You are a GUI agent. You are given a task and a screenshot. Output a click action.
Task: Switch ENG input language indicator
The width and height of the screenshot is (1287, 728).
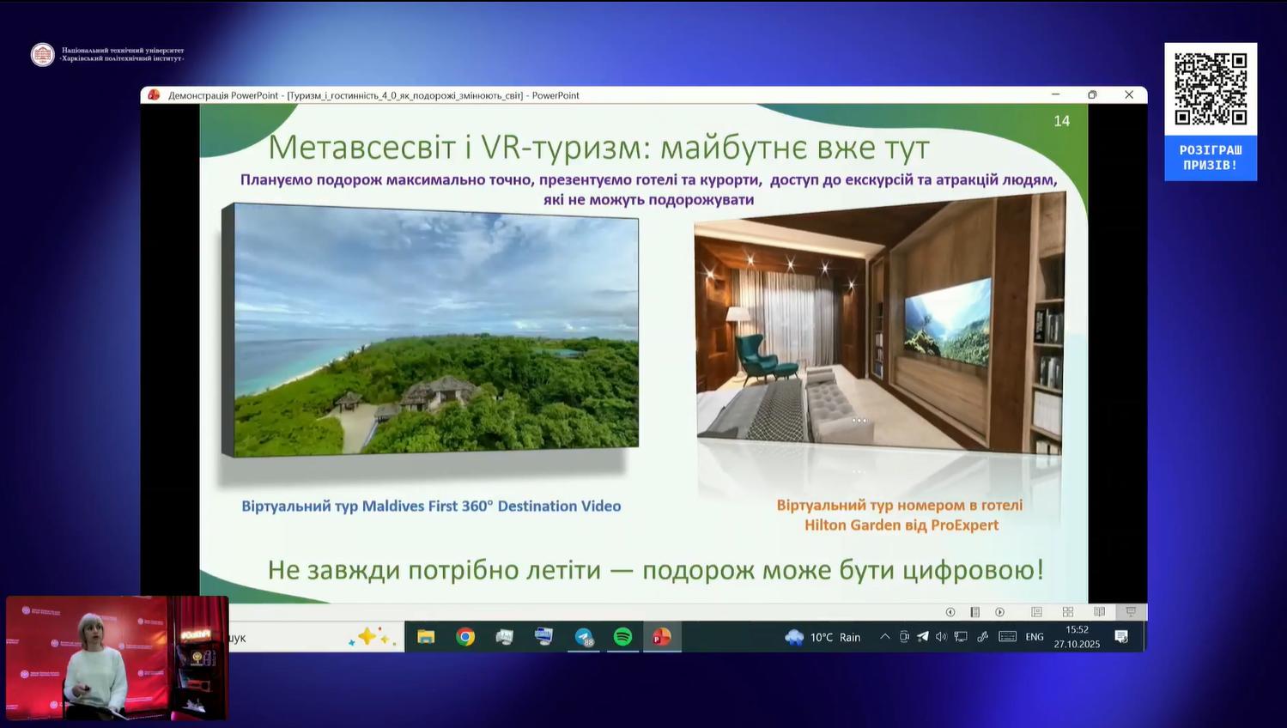[x=1035, y=637]
